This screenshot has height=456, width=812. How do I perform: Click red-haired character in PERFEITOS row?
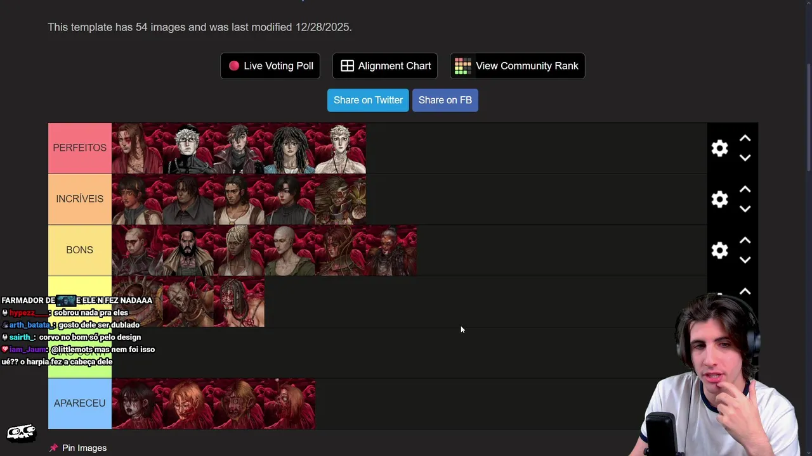(137, 148)
